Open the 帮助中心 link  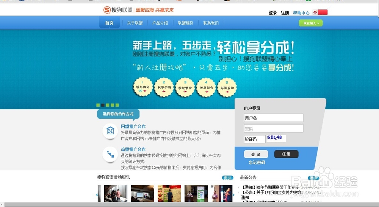pos(301,13)
